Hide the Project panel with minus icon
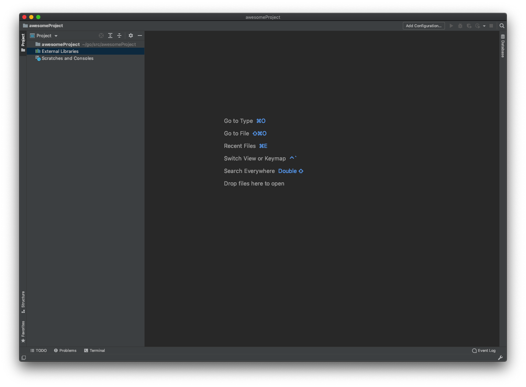The image size is (526, 387). [140, 35]
